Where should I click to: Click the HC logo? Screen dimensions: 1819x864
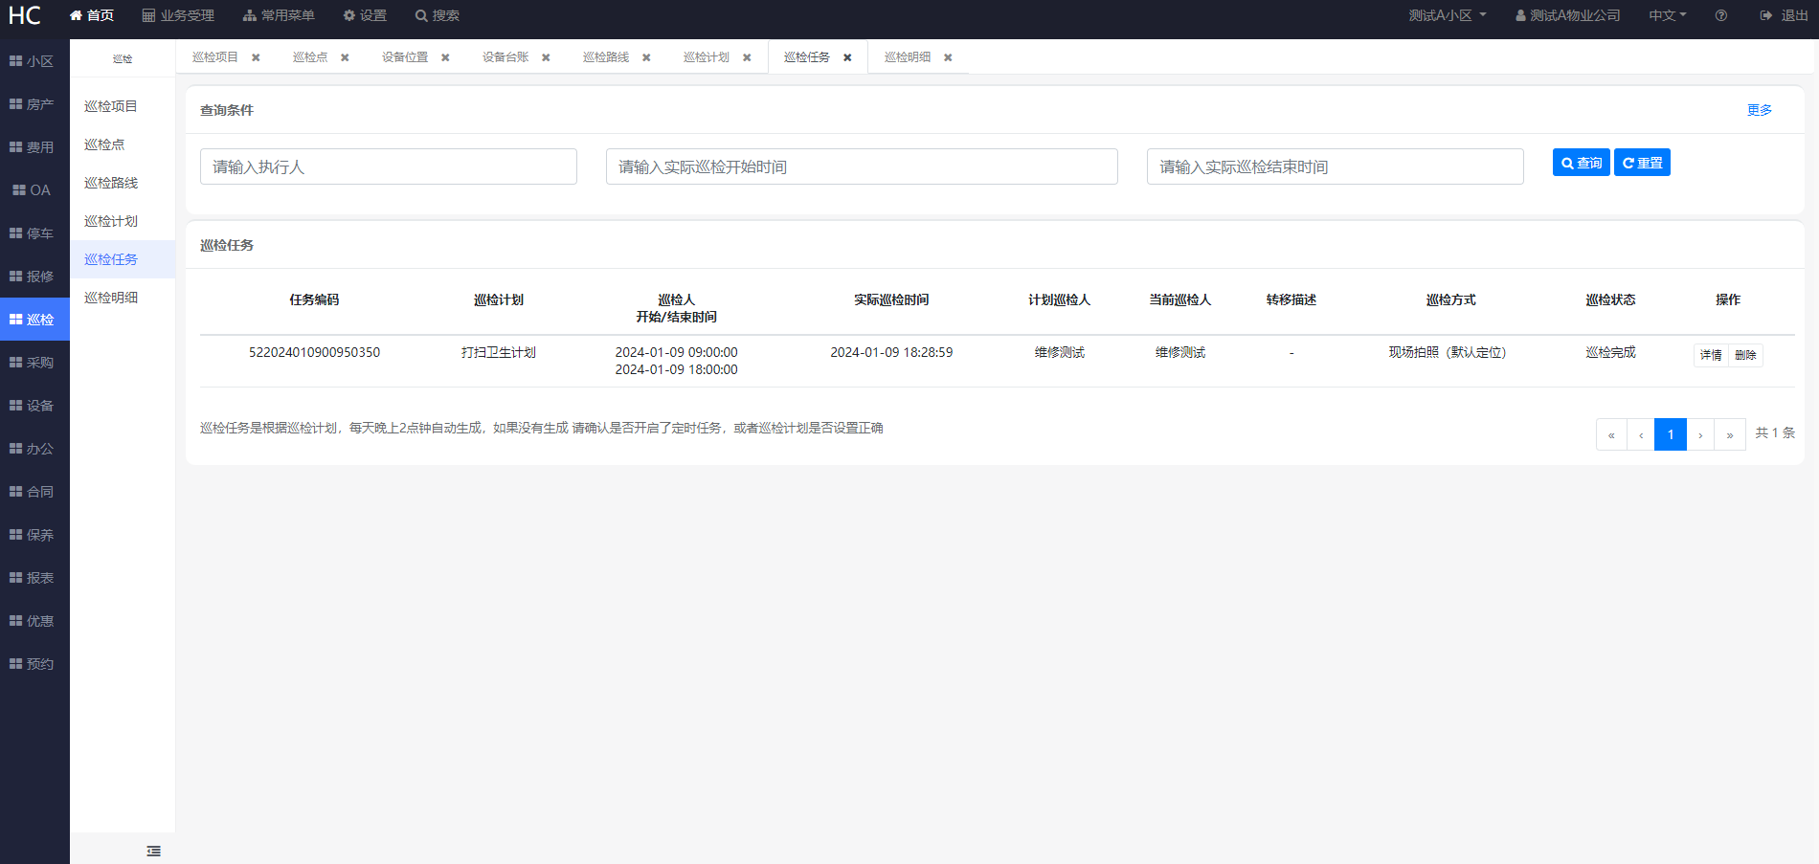pos(25,15)
